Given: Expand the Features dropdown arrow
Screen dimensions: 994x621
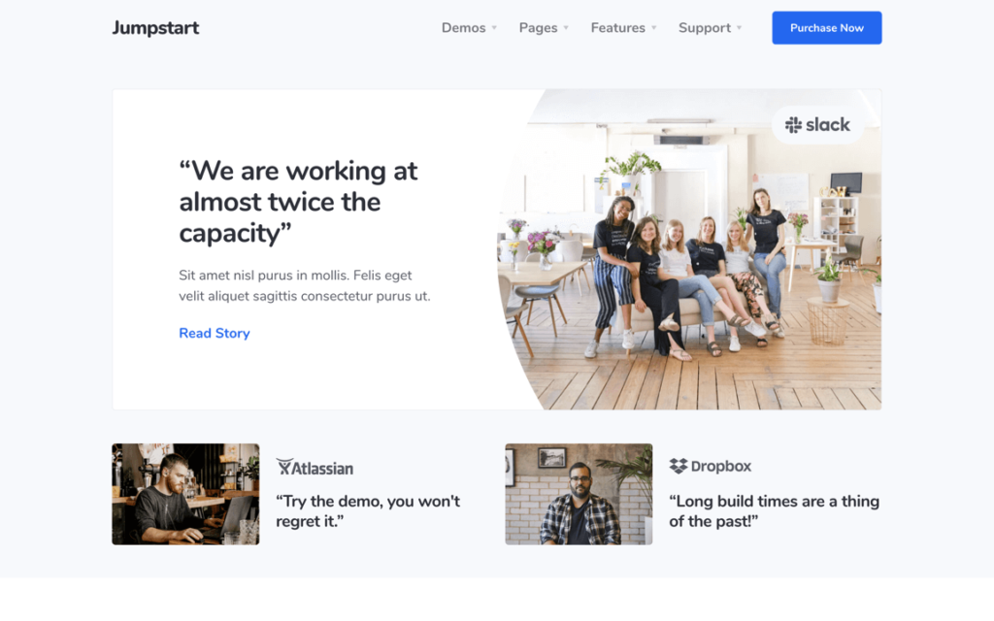Looking at the screenshot, I should coord(654,28).
